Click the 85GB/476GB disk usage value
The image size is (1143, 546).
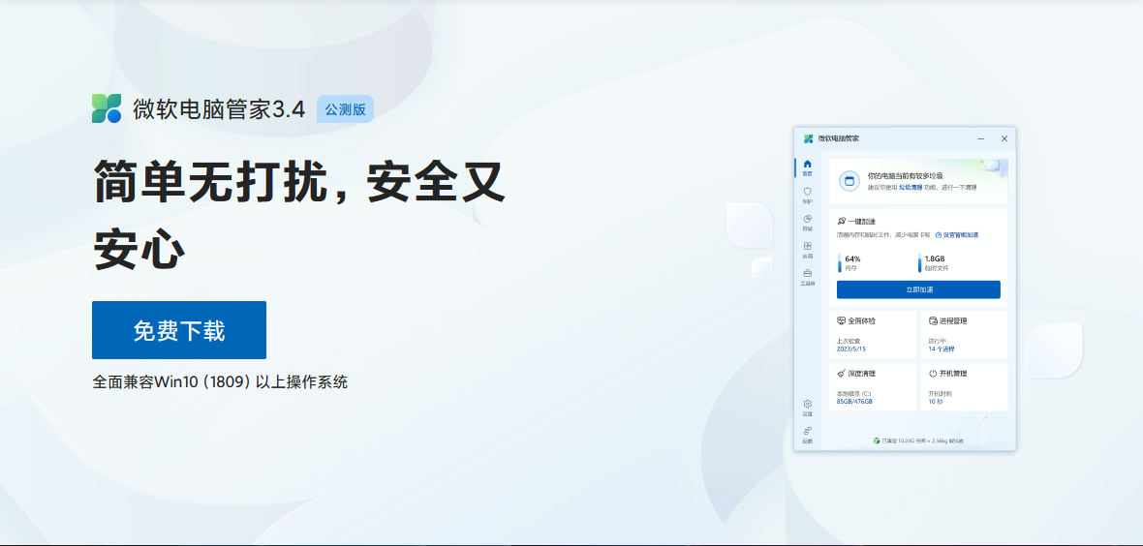click(x=854, y=402)
